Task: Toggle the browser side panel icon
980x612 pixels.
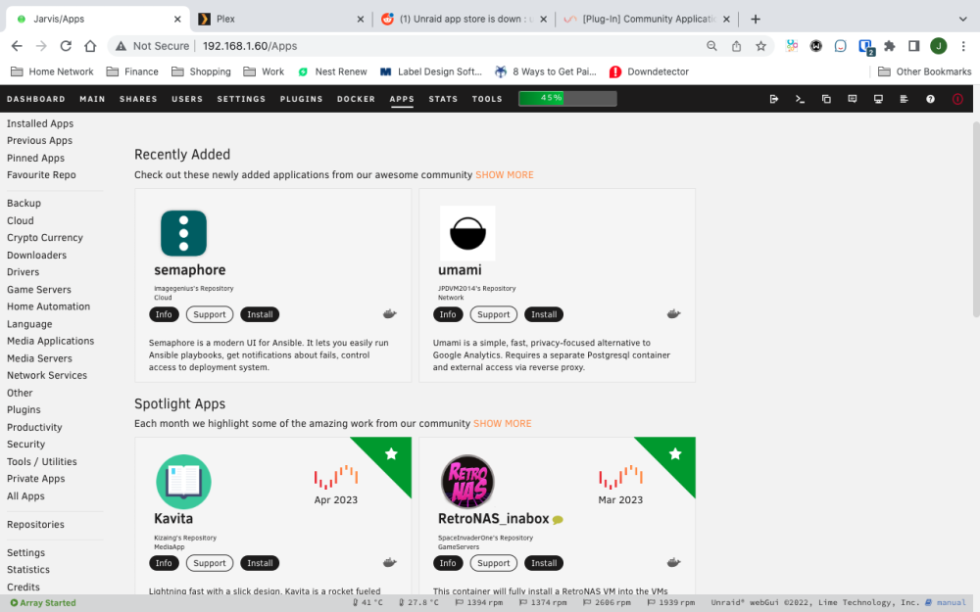Action: coord(913,46)
